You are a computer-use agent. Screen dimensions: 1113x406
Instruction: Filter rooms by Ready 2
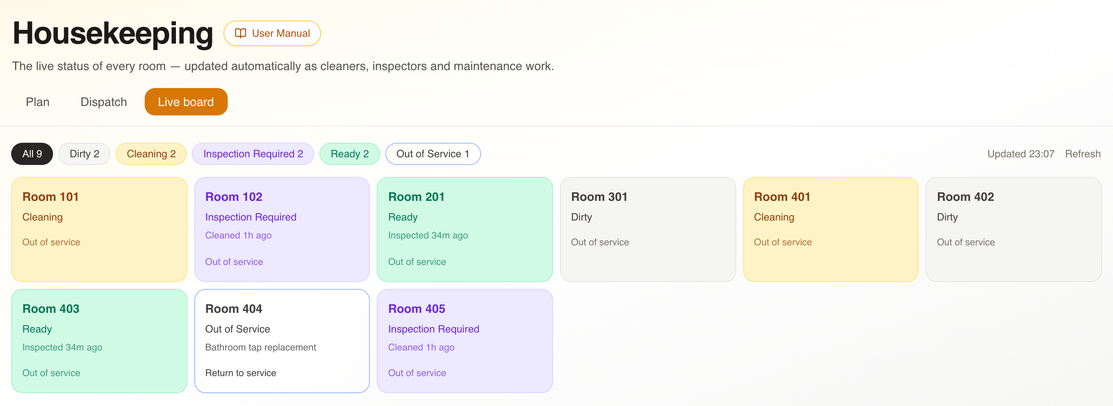(350, 154)
